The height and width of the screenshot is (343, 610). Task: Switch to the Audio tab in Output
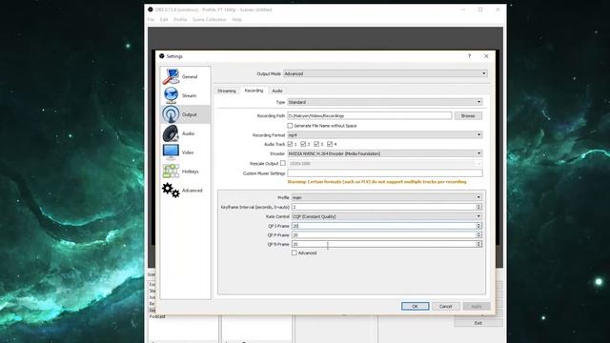tap(277, 91)
